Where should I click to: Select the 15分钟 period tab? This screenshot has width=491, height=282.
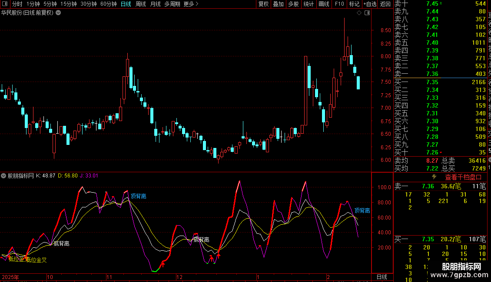[x=69, y=4]
